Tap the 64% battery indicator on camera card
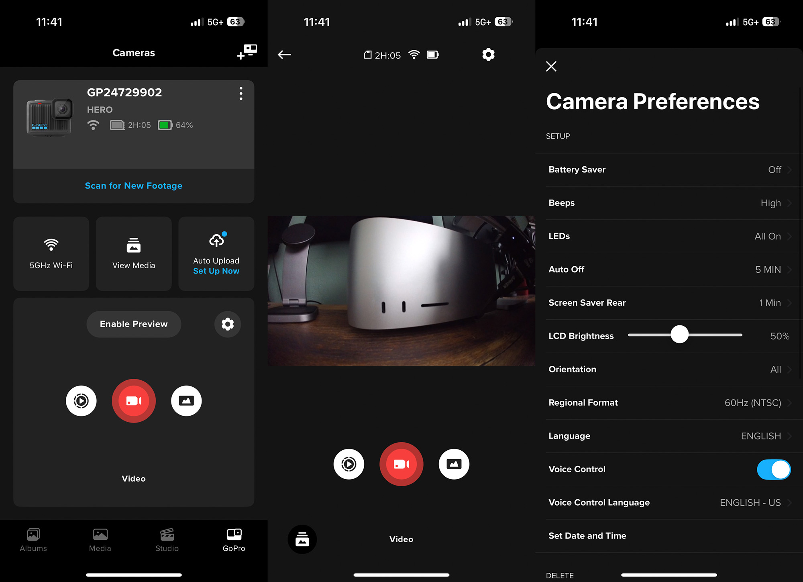Viewport: 803px width, 582px height. (x=175, y=125)
